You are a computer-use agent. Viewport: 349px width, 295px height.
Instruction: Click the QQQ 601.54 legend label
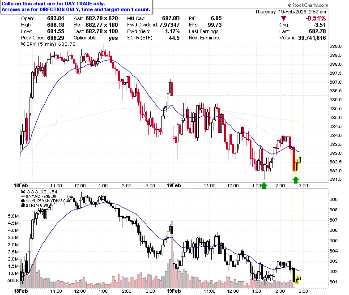pos(42,192)
